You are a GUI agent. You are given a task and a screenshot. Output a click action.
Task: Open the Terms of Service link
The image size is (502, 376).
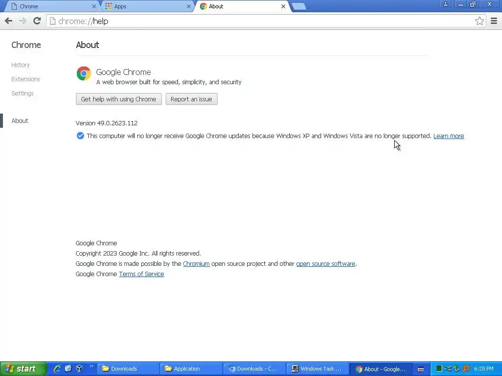click(142, 274)
